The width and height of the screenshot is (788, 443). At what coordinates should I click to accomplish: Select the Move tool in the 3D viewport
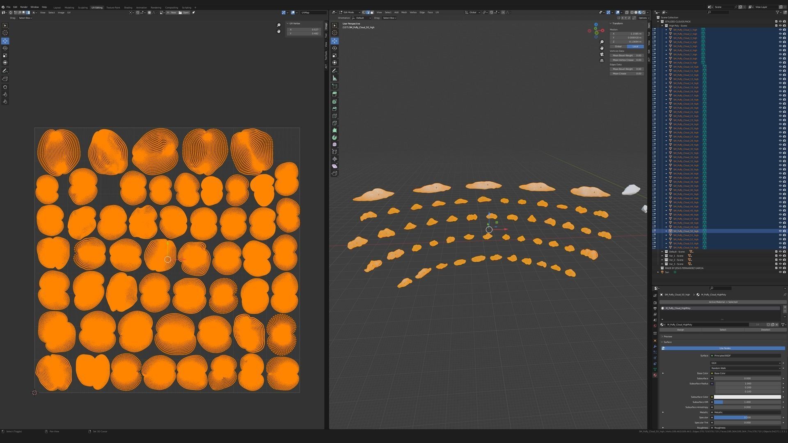[334, 41]
